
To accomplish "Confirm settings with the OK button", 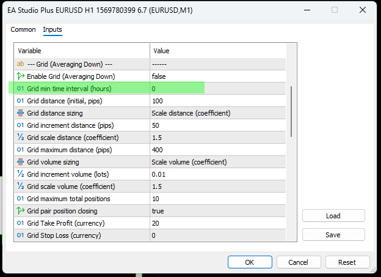I will 250,262.
